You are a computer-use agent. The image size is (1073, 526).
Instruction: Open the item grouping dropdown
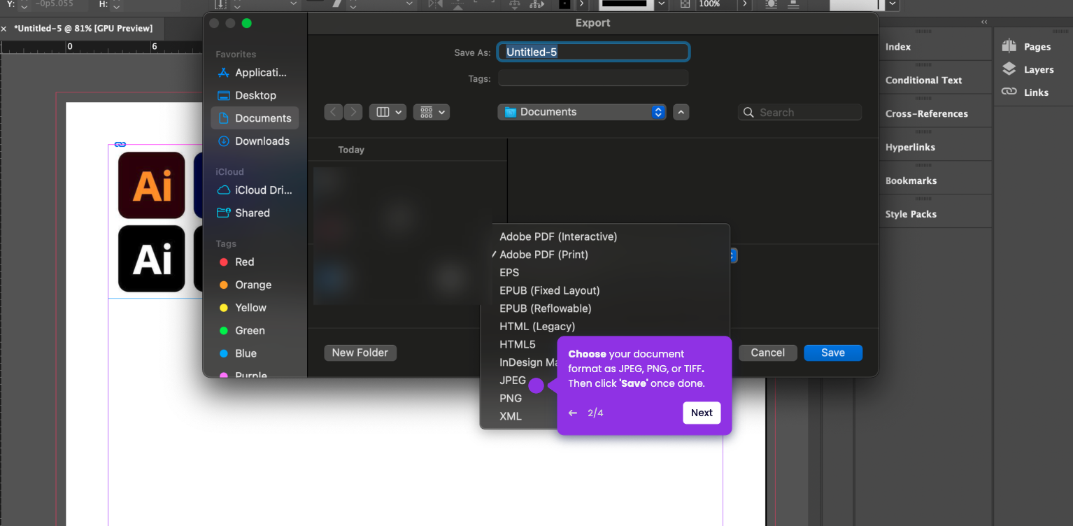point(431,112)
